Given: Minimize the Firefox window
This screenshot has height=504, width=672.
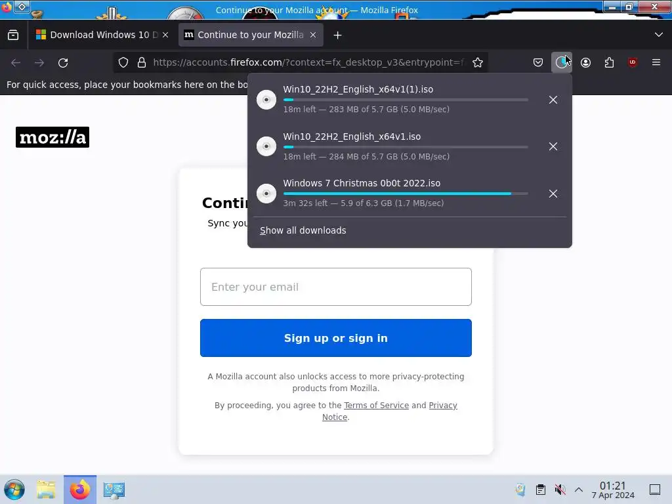Looking at the screenshot, I should (612, 7).
